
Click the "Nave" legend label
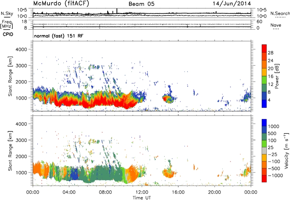[276, 25]
